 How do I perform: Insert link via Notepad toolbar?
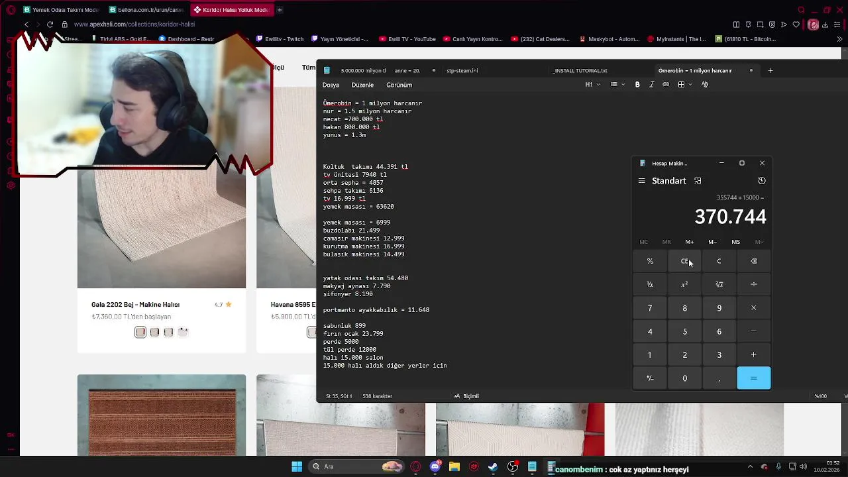click(x=666, y=84)
